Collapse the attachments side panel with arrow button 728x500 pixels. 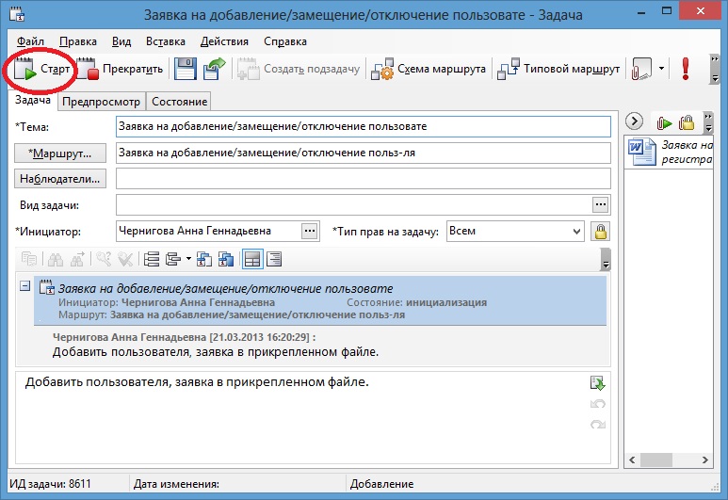pyautogui.click(x=634, y=121)
